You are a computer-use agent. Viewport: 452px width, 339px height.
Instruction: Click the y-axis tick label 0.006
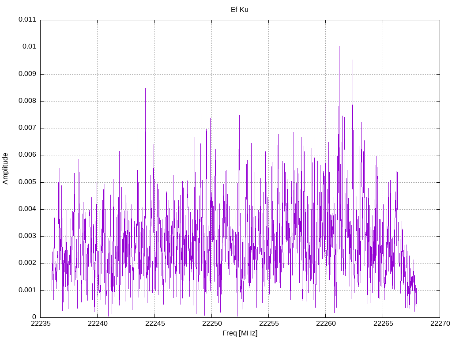coord(27,155)
